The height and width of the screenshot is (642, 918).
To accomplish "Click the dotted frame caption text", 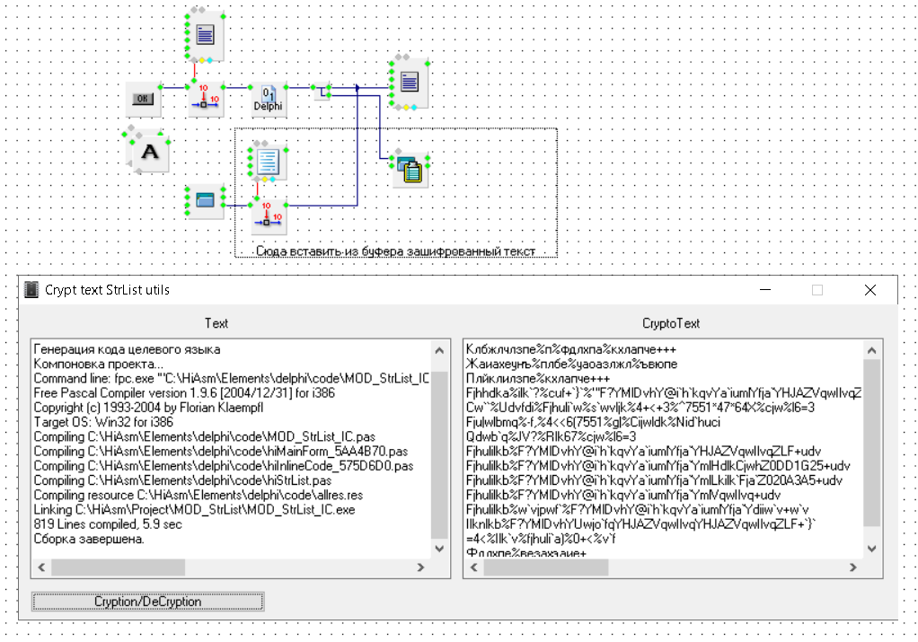I will tap(395, 251).
